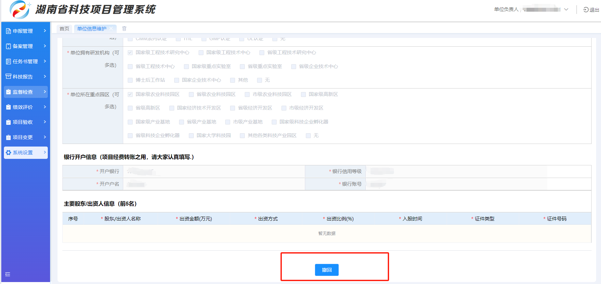Click the 退出 logout icon
Viewport: 601px width, 284px height.
coord(586,10)
